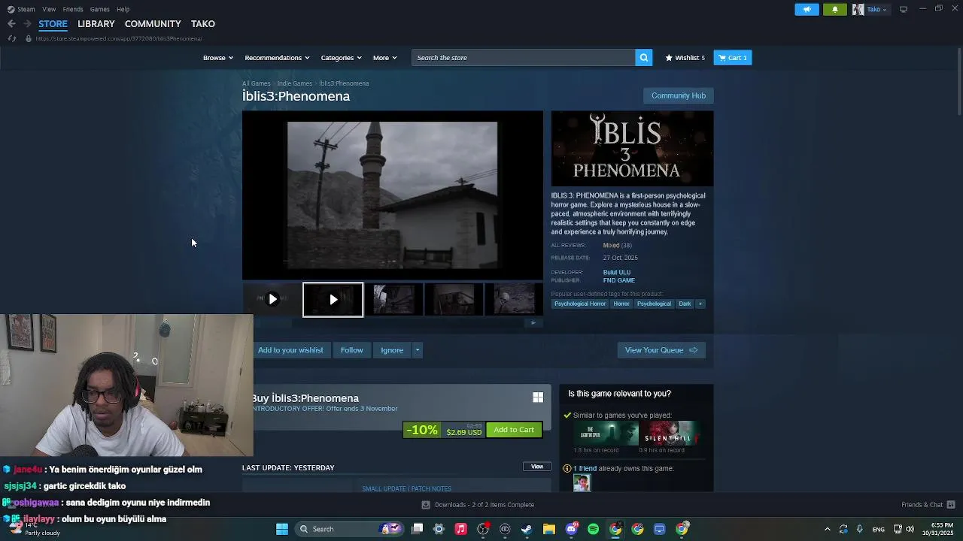Expand the More dropdown

pyautogui.click(x=384, y=58)
